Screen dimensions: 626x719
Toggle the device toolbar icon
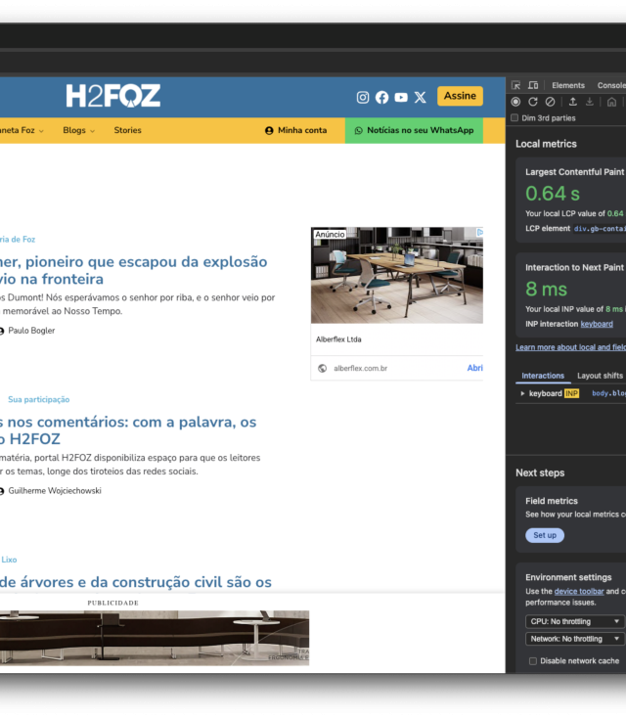click(x=533, y=85)
